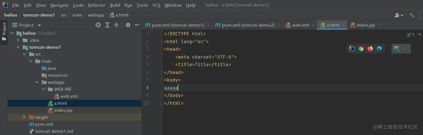
Task: Expand the .idea folder
Action: pyautogui.click(x=18, y=40)
